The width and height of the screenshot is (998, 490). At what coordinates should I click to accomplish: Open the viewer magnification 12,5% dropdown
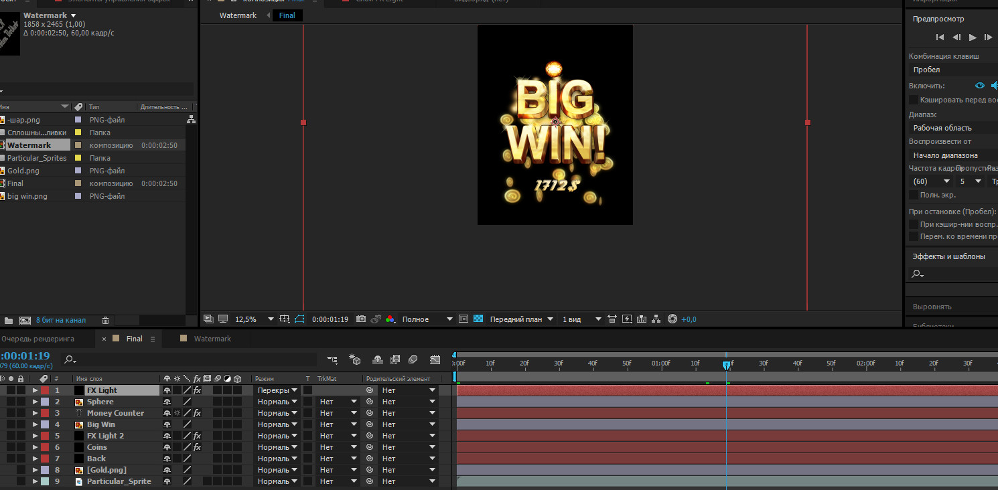pyautogui.click(x=255, y=319)
